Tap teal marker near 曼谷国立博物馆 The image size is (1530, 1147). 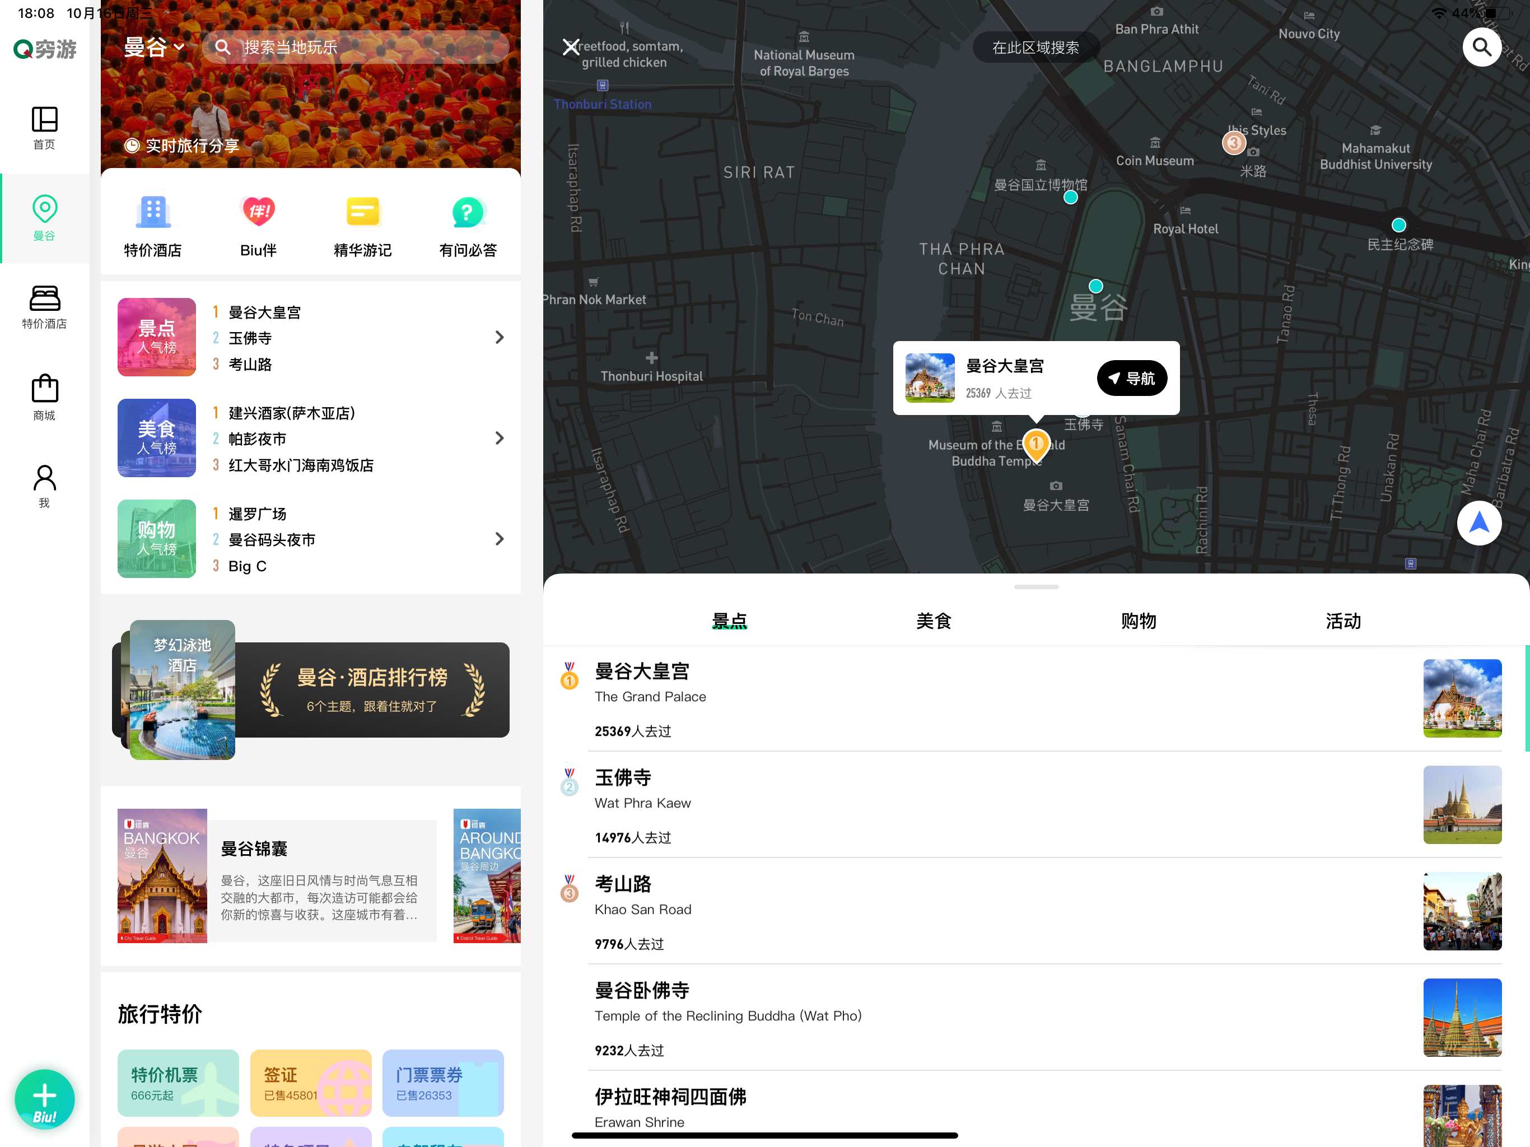[1071, 198]
